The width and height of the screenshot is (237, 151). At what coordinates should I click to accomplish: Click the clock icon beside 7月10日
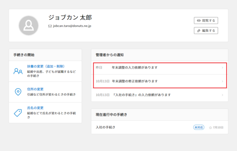click(x=211, y=128)
